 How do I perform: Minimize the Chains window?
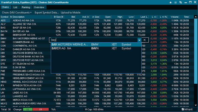pyautogui.click(x=185, y=2)
